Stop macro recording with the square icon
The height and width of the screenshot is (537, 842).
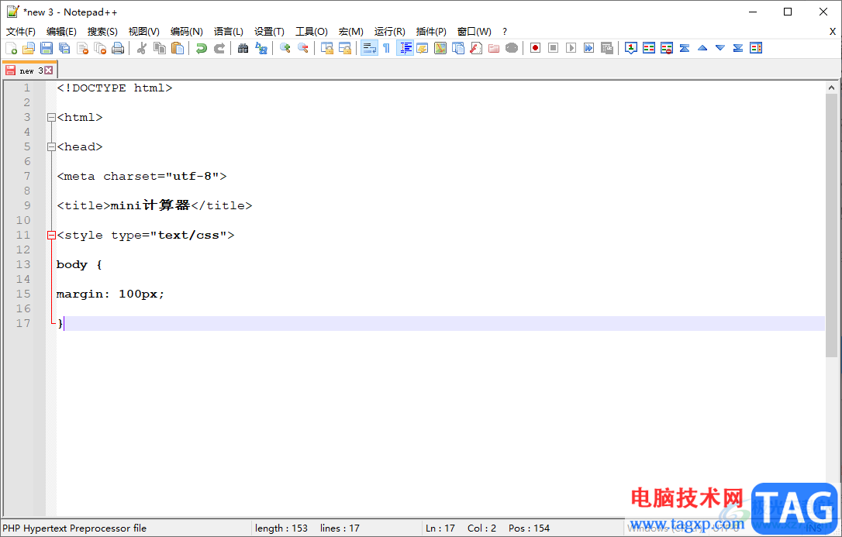pos(553,48)
